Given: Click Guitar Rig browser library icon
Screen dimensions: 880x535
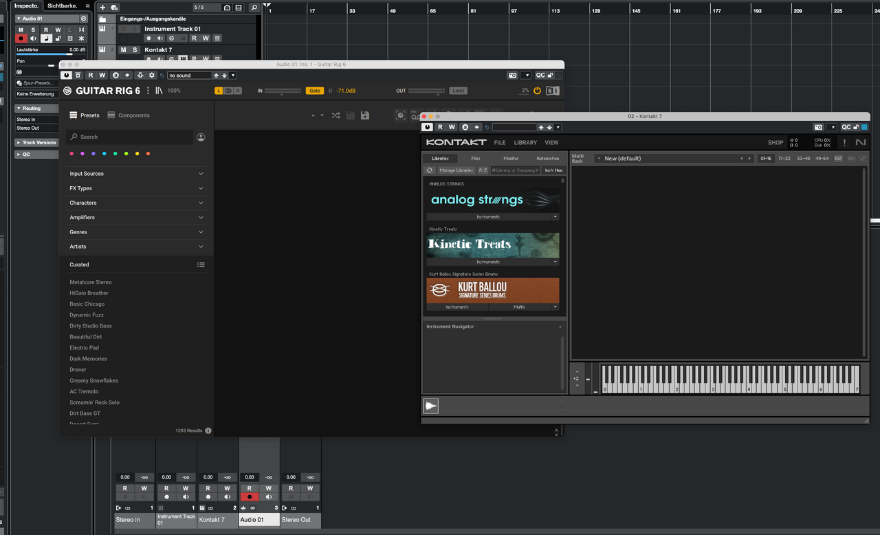Looking at the screenshot, I should [159, 91].
